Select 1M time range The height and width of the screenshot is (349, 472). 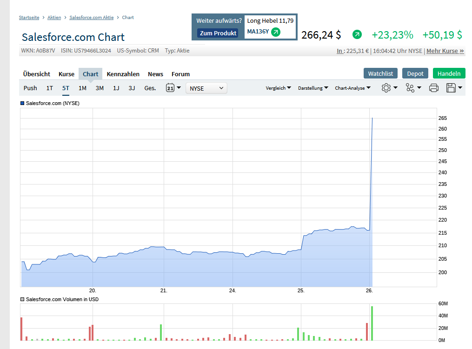point(82,88)
